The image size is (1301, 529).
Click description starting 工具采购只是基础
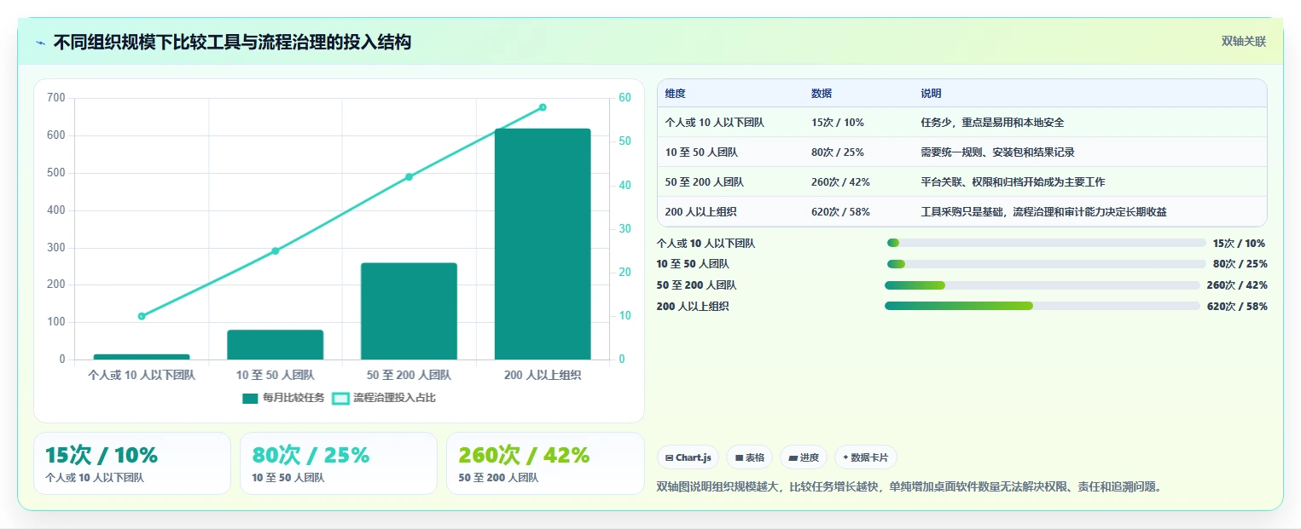1043,212
